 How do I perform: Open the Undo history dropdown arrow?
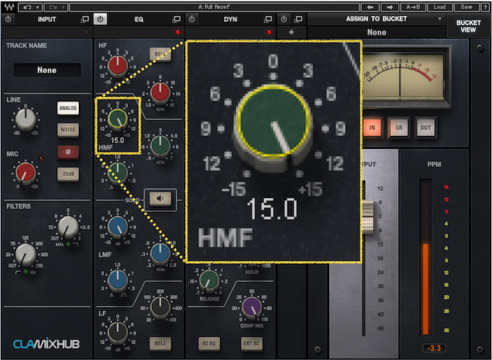tap(38, 7)
